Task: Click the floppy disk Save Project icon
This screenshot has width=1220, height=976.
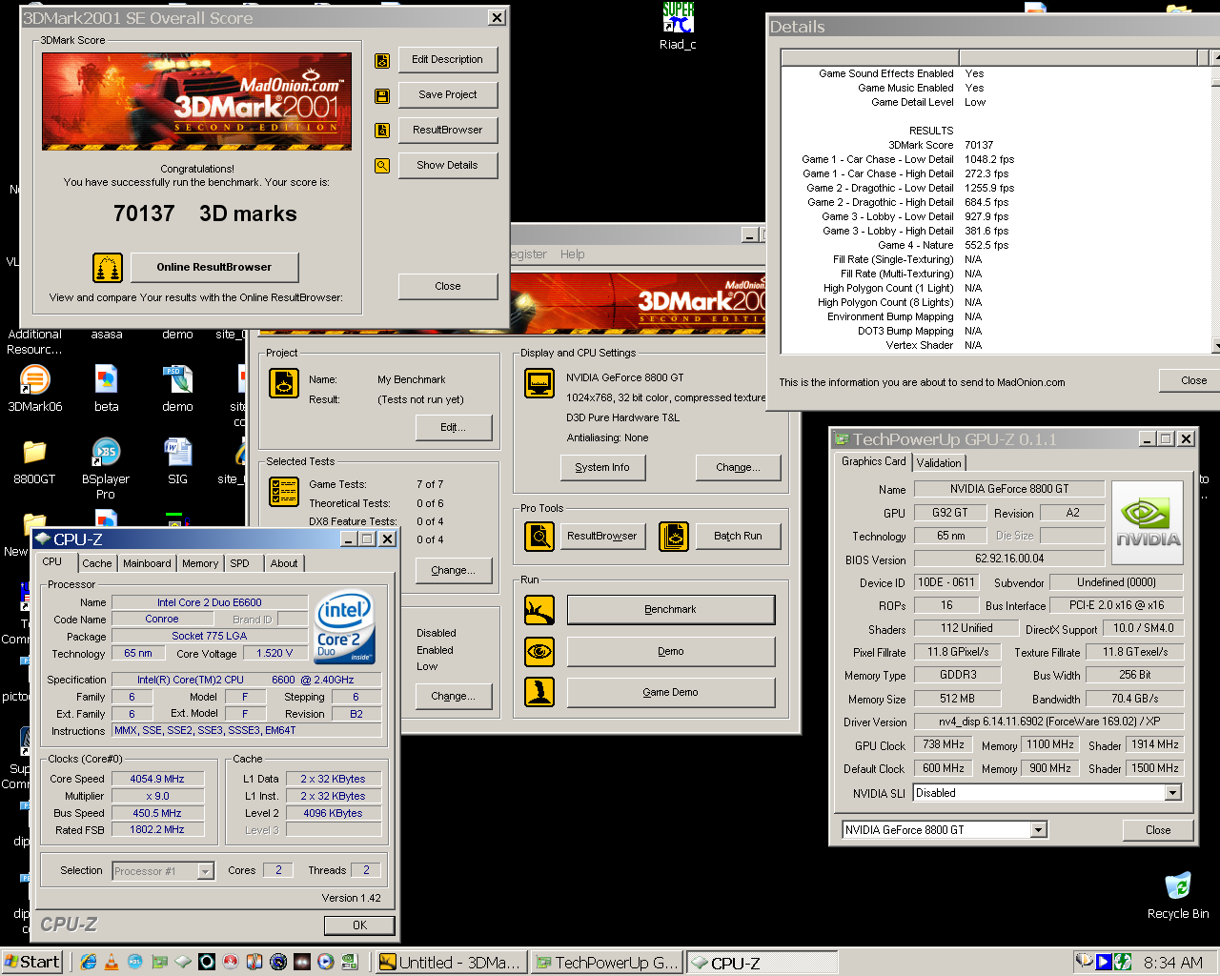Action: [x=382, y=96]
